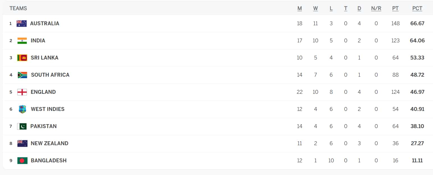
Task: Click the N/R column header
Action: tap(376, 8)
